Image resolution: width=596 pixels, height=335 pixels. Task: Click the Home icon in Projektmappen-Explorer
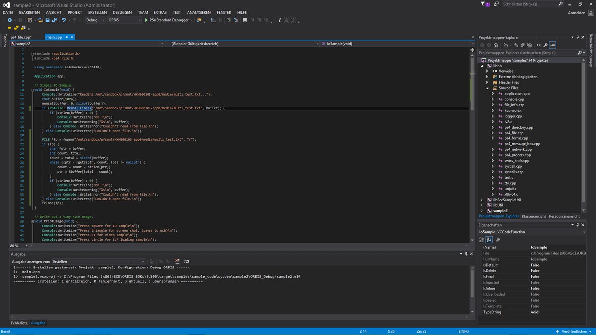tap(496, 45)
